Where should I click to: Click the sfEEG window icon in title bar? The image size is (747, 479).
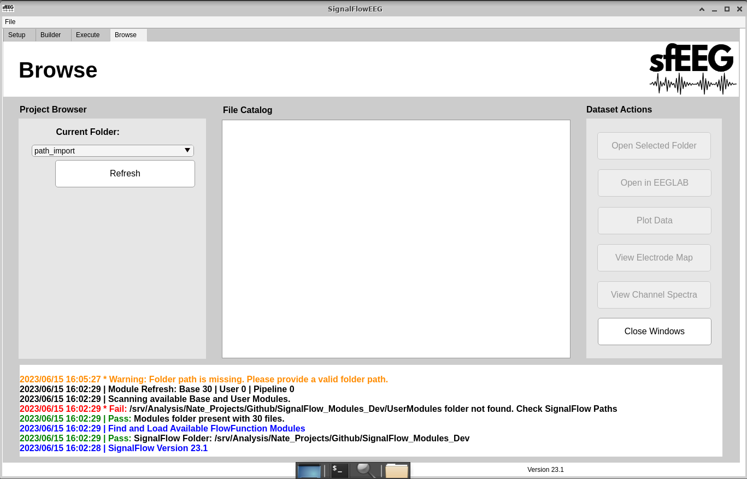(8, 8)
